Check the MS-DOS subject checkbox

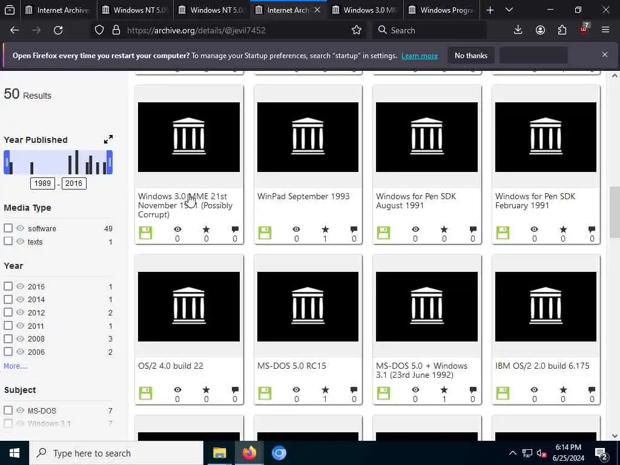8,410
